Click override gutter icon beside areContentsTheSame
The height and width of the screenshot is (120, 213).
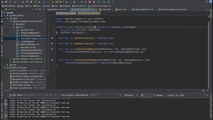pos(52,60)
